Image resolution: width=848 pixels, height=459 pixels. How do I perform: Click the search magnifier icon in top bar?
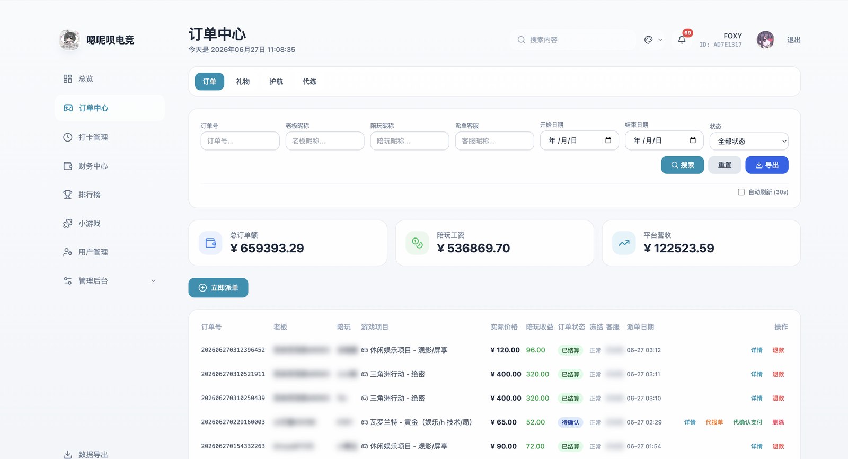(522, 40)
